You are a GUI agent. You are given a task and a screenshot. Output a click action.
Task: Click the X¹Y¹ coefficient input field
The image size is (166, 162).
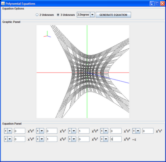(x=148, y=131)
